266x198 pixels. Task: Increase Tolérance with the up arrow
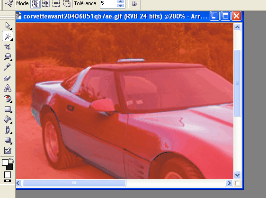(x=121, y=1)
